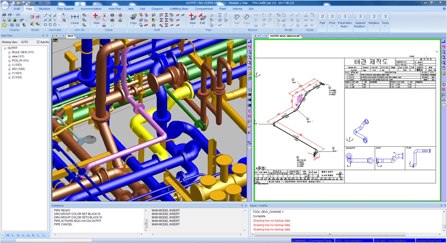
Task: Open the Hole Plan ribbon tab
Action: pos(114,9)
